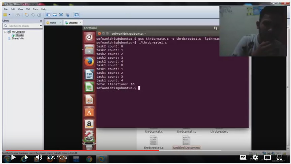Open the Files manager launcher icon
Viewport: 291px width, 164px height.
coord(89,50)
